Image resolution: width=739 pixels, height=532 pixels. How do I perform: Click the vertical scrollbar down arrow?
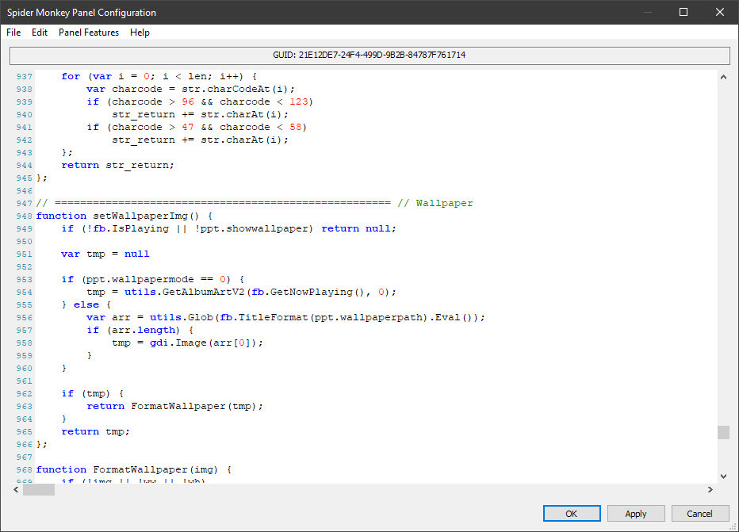723,476
